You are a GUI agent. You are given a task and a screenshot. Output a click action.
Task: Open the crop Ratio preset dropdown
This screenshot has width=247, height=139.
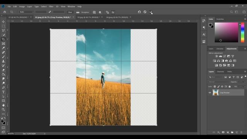[27, 12]
